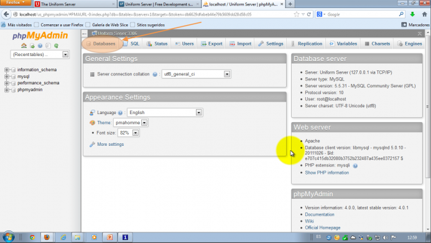Screen dimensions: 431x243
Task: Collapse the navigation panel using the arrow icon
Action: coord(85,34)
